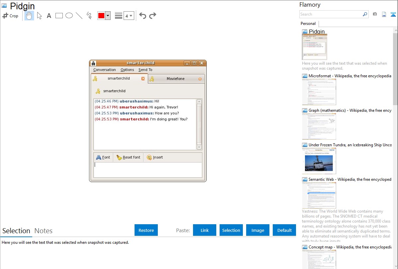This screenshot has width=398, height=269.
Task: Click the snapshot icon next to Microformat entry
Action: coord(305,76)
